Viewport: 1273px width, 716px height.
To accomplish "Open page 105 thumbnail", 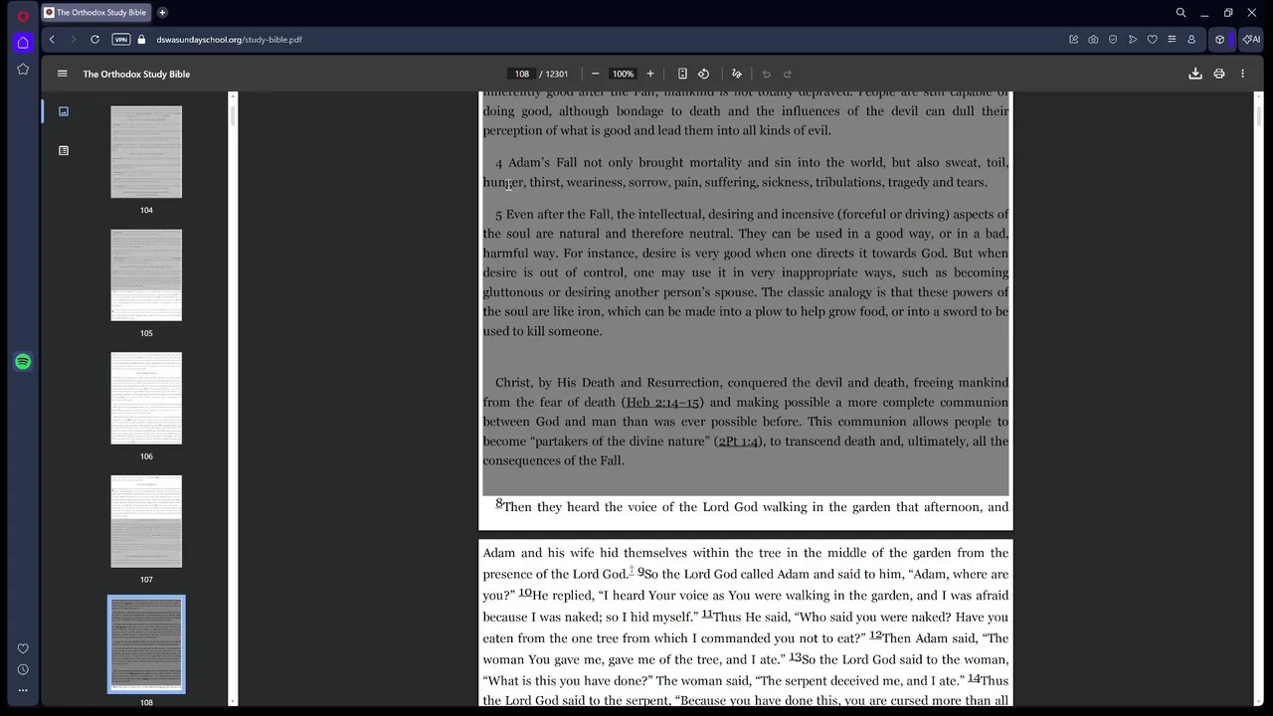I will 146,275.
